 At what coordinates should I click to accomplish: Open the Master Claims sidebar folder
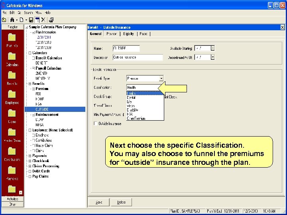[x=12, y=135]
